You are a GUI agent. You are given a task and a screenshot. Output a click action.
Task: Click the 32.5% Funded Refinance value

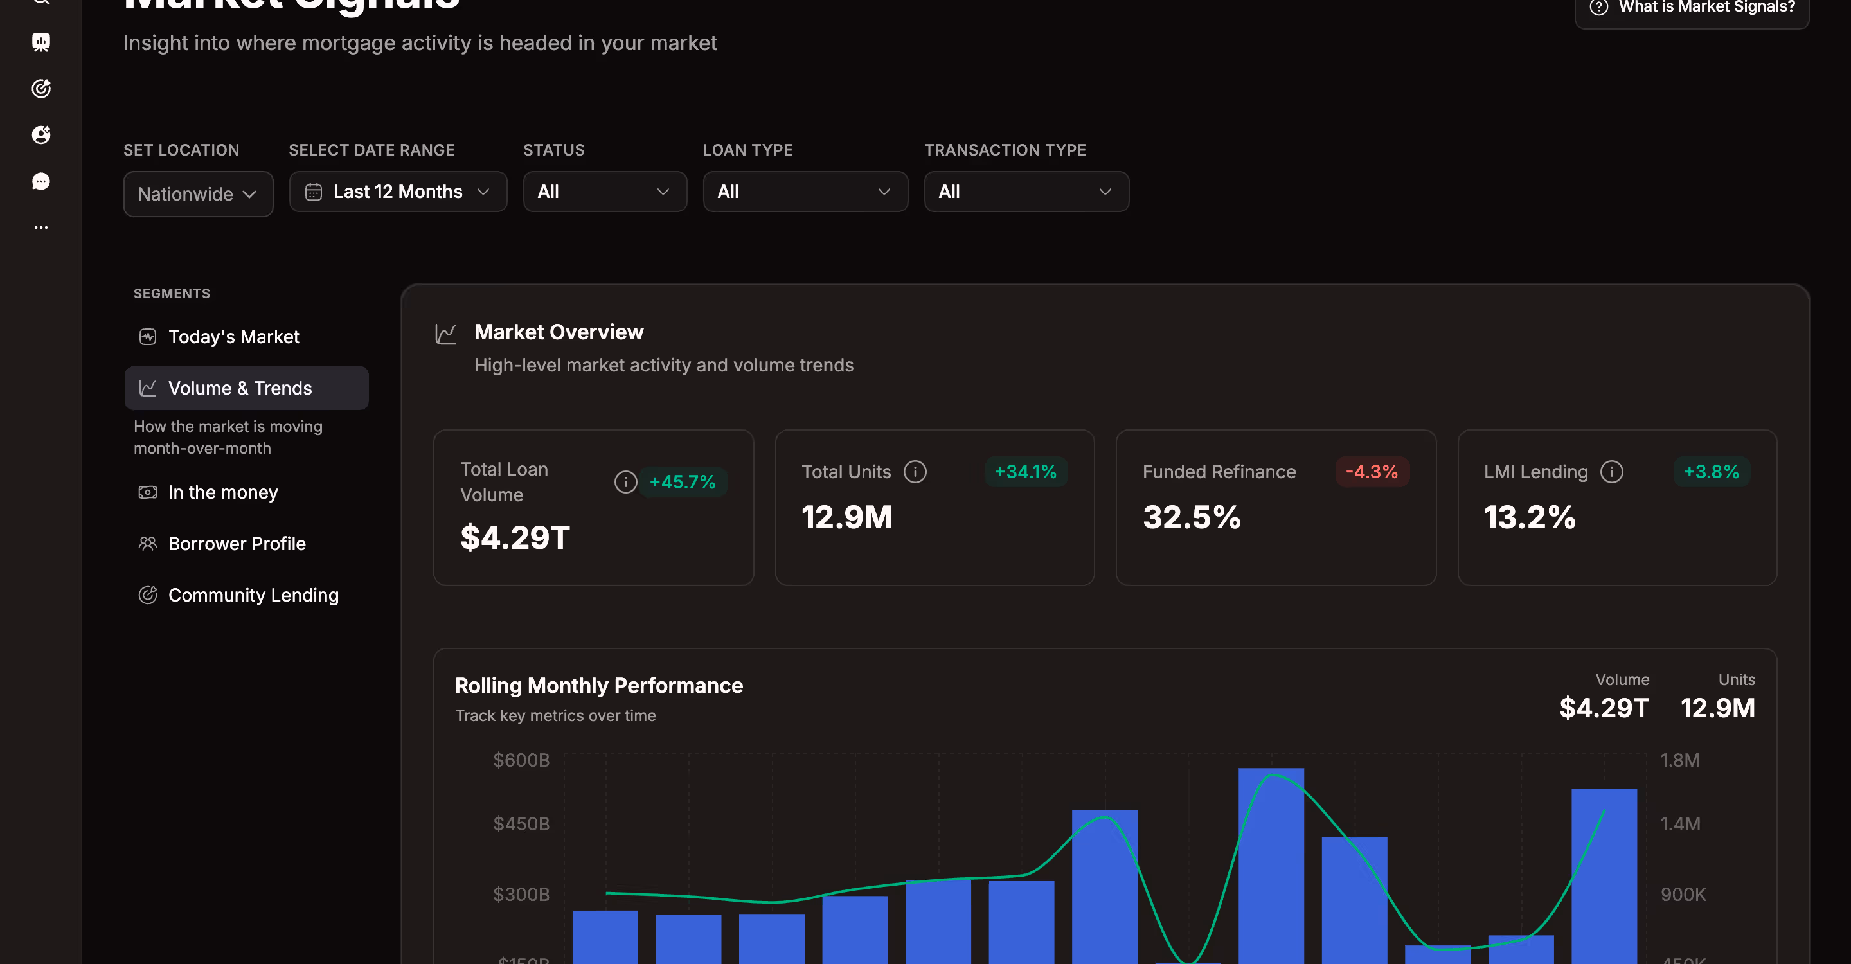point(1192,517)
